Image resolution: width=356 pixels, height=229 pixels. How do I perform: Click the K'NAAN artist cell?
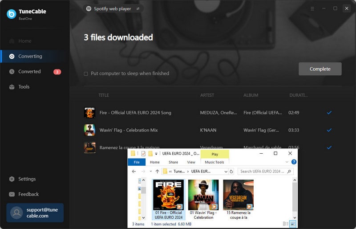208,130
